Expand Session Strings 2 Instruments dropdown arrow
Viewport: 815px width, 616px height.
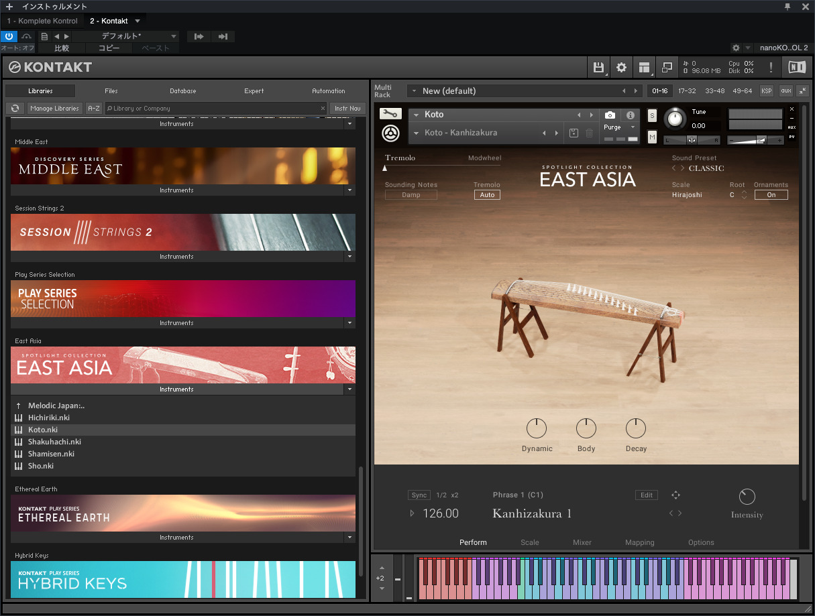(349, 257)
